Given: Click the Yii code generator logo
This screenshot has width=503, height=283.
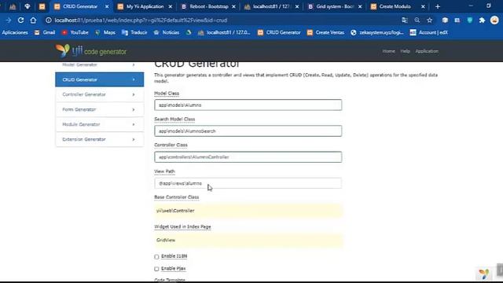Looking at the screenshot, I should (x=91, y=50).
